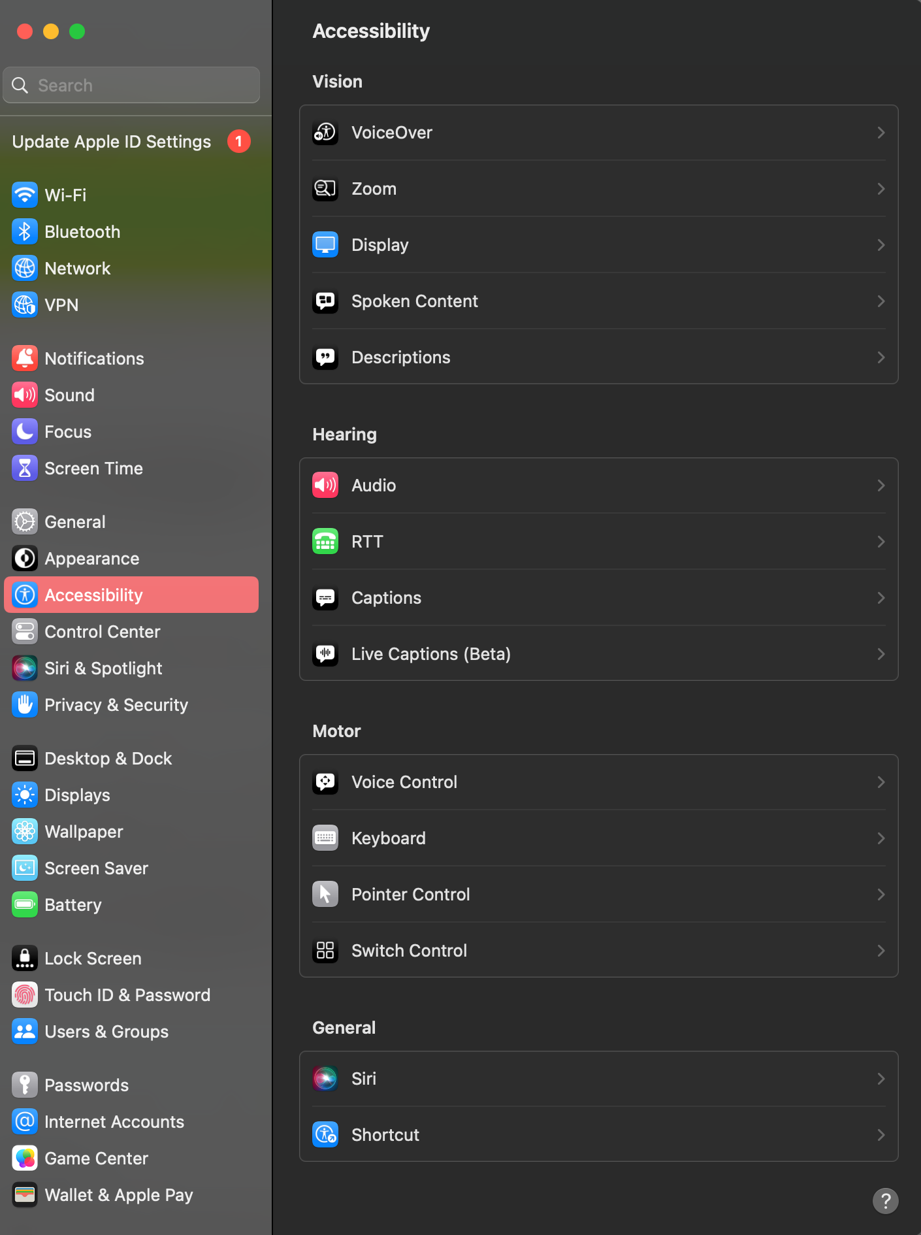Expand VoiceOver settings via its chevron
Screen dimensions: 921x1235
(x=881, y=133)
